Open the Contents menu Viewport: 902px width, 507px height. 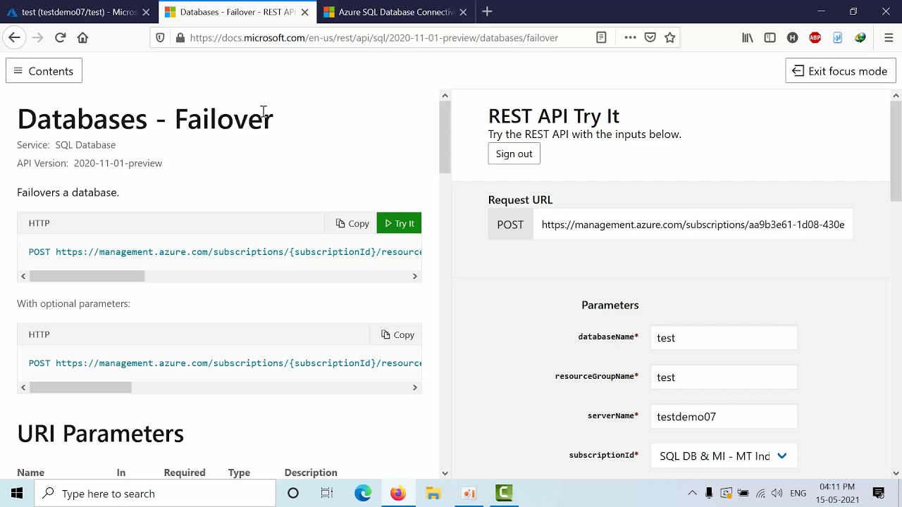click(44, 71)
